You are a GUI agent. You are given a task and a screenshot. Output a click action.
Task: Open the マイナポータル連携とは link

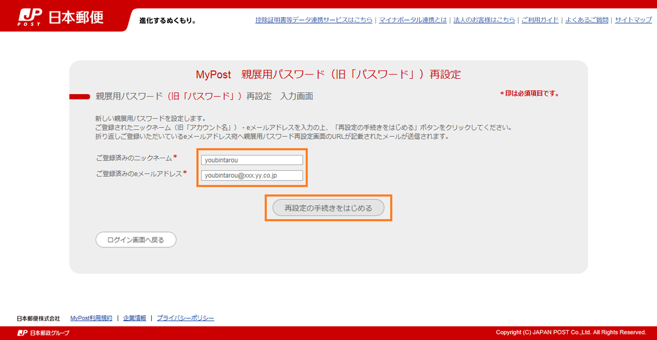point(413,20)
